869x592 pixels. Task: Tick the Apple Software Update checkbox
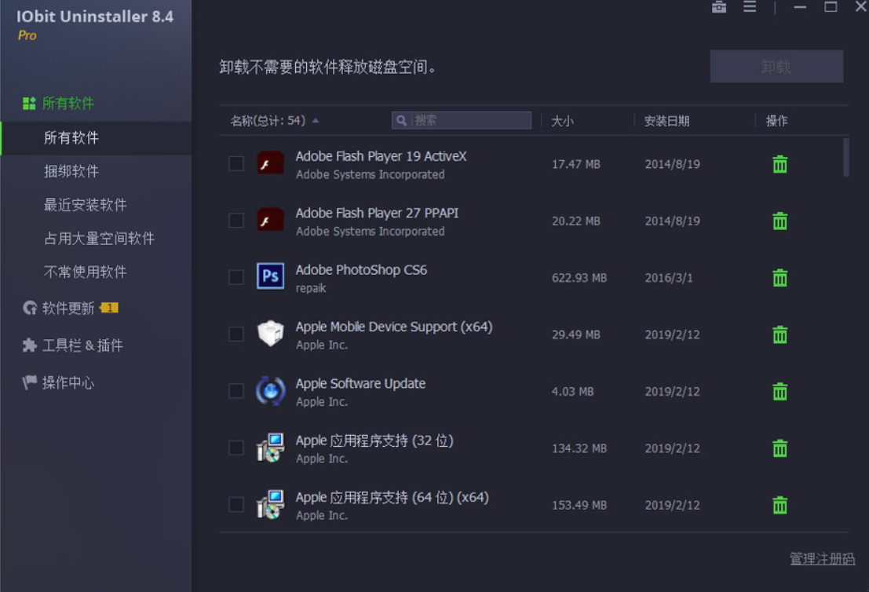pos(236,391)
